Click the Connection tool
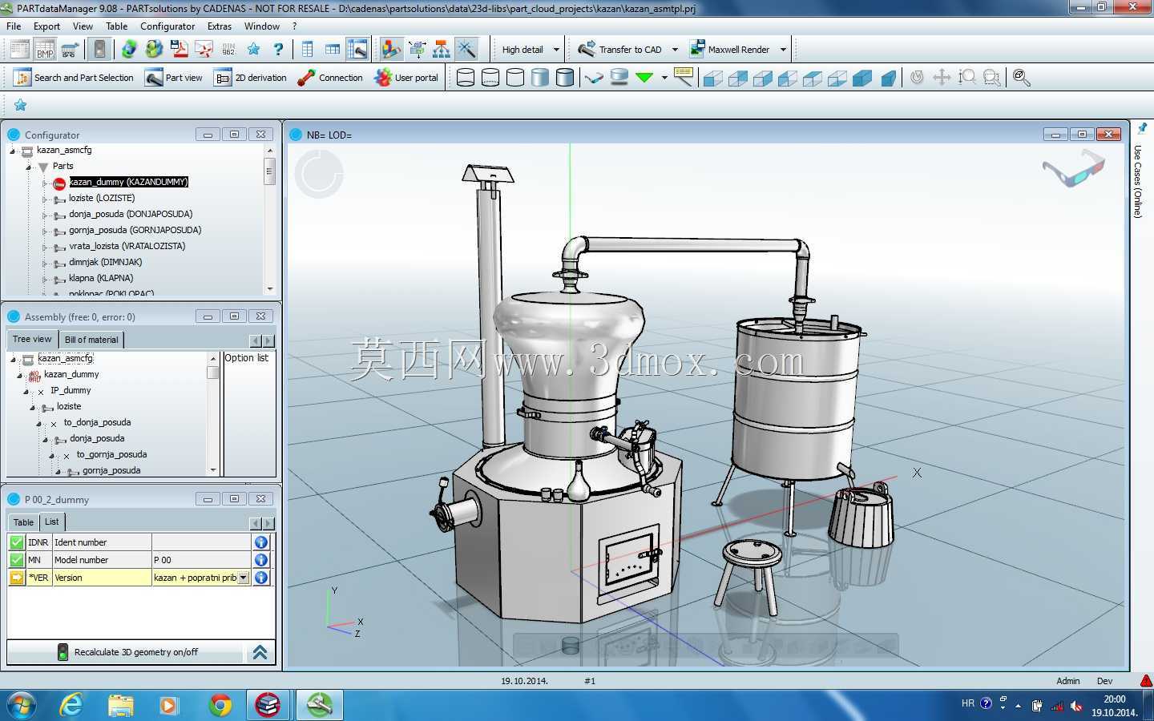This screenshot has width=1154, height=721. point(330,78)
